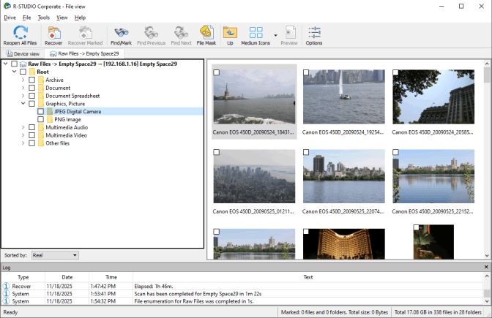
Task: Mark the Multimedia Video folder checkbox
Action: click(31, 135)
